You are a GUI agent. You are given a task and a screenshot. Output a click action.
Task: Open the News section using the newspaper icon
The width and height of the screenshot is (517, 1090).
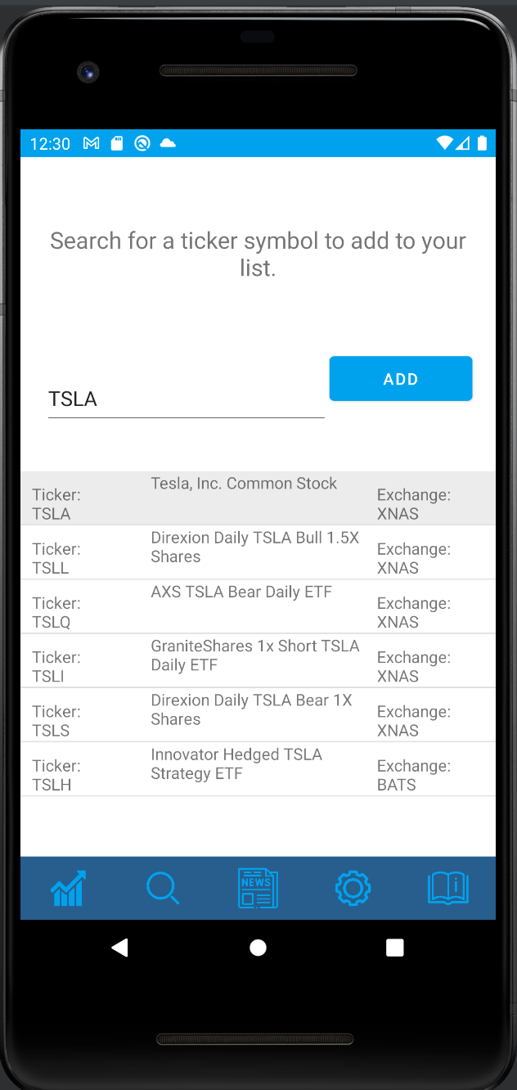pyautogui.click(x=258, y=889)
